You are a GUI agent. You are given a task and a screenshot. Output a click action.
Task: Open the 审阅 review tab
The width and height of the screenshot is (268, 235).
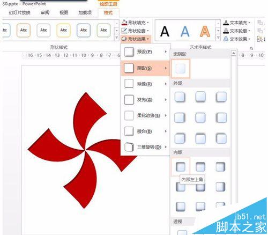(45, 12)
